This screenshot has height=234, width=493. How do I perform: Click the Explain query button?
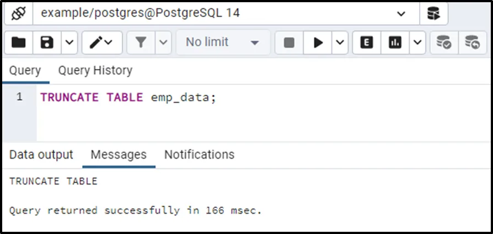[367, 42]
